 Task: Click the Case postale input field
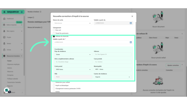click(113, 62)
